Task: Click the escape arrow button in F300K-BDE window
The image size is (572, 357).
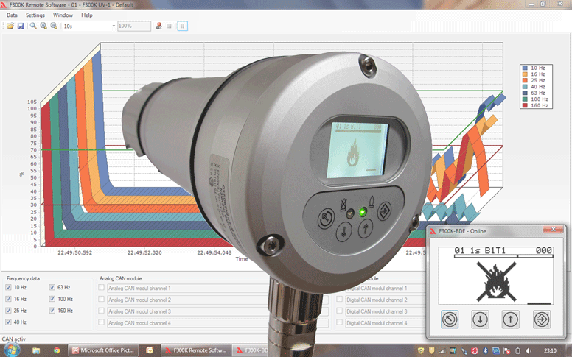Action: 450,319
